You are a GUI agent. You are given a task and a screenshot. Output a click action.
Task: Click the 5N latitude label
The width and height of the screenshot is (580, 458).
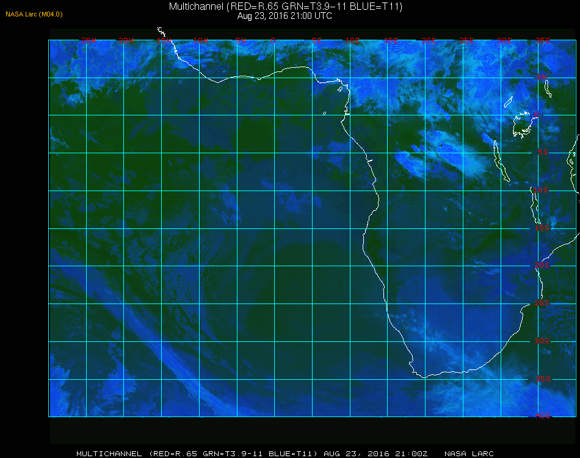coord(542,77)
